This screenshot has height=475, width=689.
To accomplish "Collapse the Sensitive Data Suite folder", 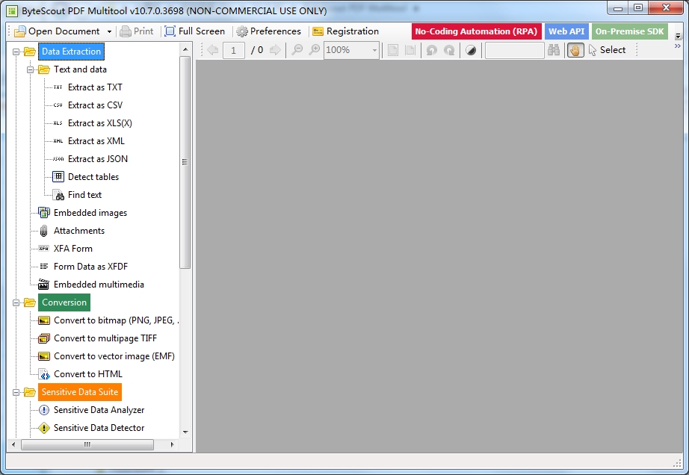I will tap(16, 392).
